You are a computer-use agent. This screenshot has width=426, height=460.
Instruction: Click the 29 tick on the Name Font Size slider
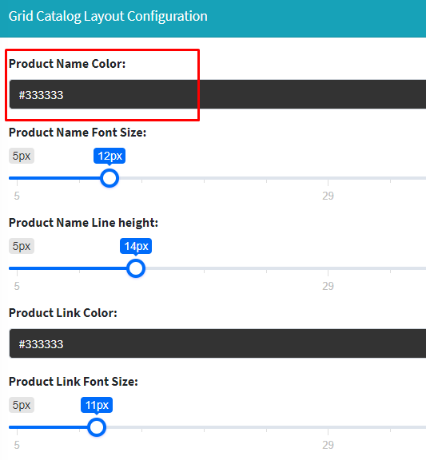[328, 196]
